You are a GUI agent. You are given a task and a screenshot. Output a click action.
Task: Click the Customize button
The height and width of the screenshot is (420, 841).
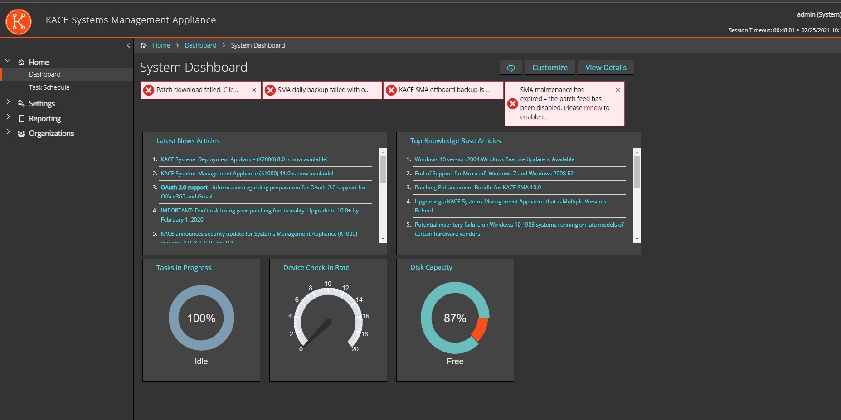point(550,68)
